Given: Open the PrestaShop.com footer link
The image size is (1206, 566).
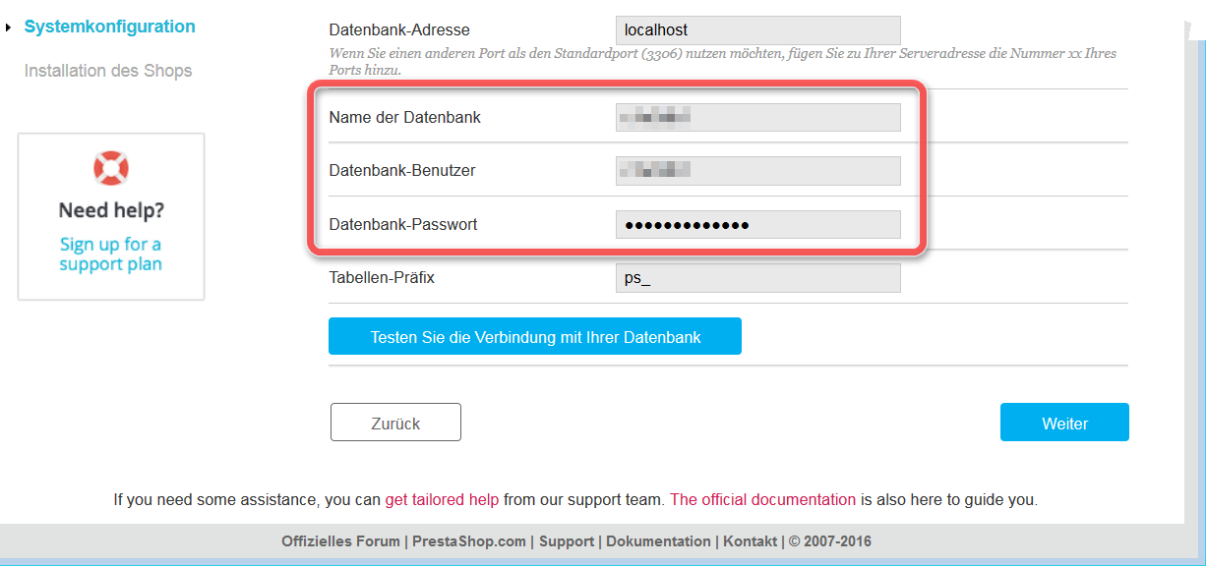Looking at the screenshot, I should click(x=467, y=540).
